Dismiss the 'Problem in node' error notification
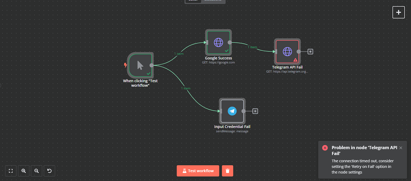 point(401,147)
